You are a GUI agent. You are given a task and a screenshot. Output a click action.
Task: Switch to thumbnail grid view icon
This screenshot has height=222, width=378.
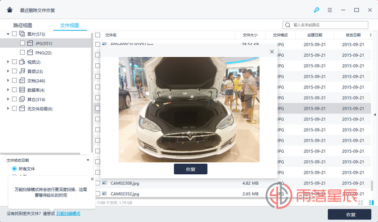361,203
